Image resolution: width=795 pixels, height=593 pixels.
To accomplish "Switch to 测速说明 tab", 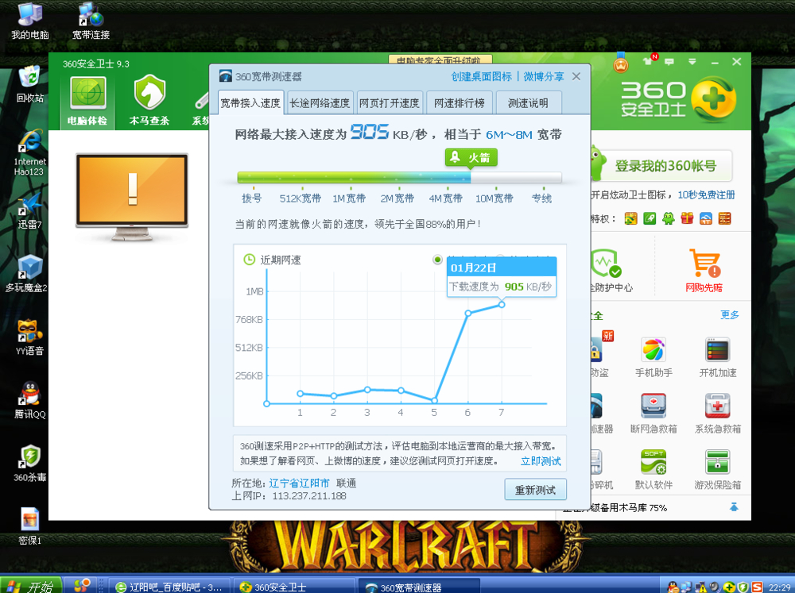I will coord(529,102).
